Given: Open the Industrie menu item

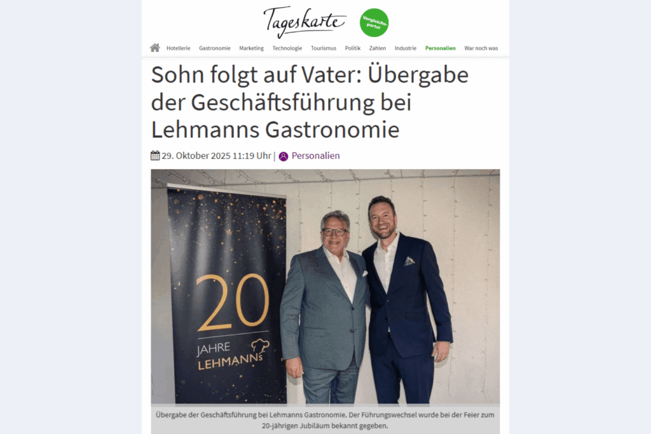Looking at the screenshot, I should pyautogui.click(x=405, y=48).
